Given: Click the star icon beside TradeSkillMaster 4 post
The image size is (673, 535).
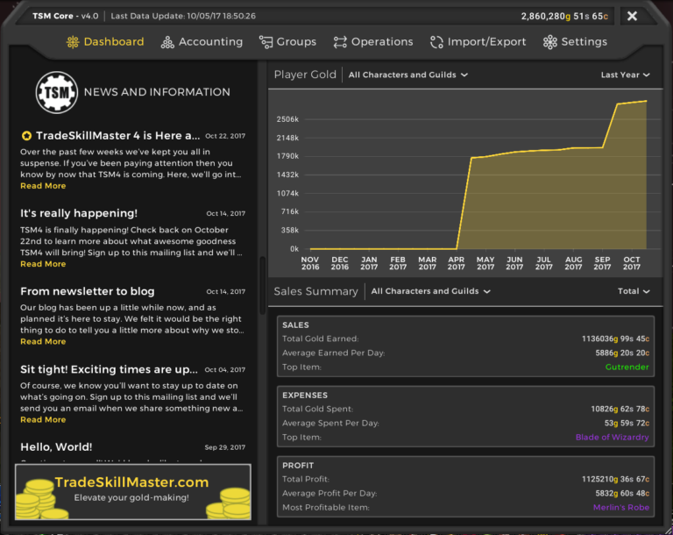Looking at the screenshot, I should coord(26,136).
